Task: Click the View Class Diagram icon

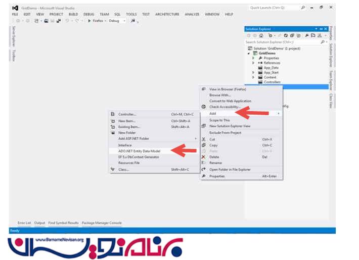Action: click(x=320, y=36)
